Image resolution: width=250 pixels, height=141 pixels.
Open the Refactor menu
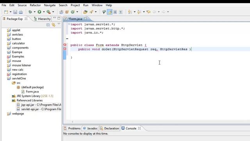[35, 5]
